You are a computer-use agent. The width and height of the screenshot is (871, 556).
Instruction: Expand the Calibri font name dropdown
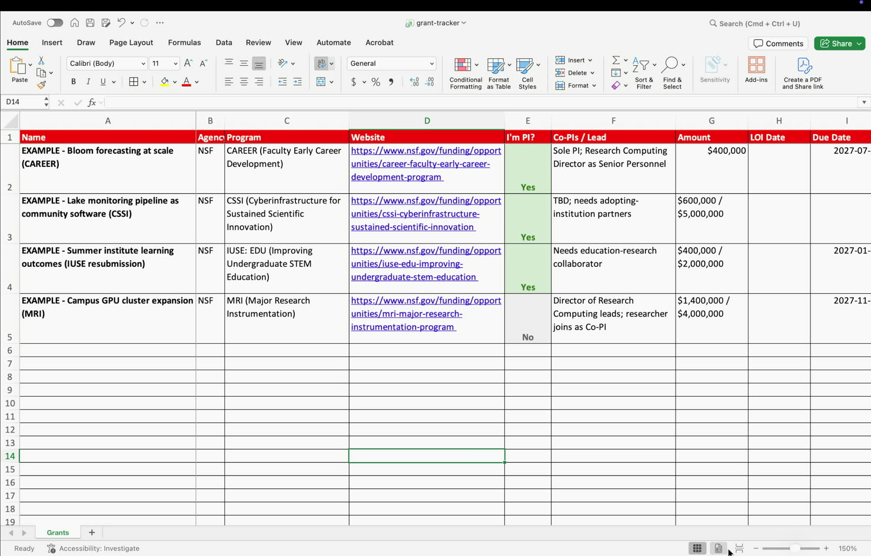click(143, 63)
